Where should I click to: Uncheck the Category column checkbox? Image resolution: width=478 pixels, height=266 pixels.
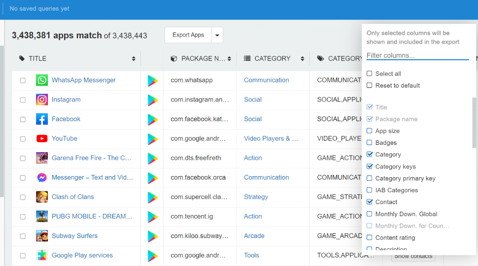pyautogui.click(x=369, y=155)
